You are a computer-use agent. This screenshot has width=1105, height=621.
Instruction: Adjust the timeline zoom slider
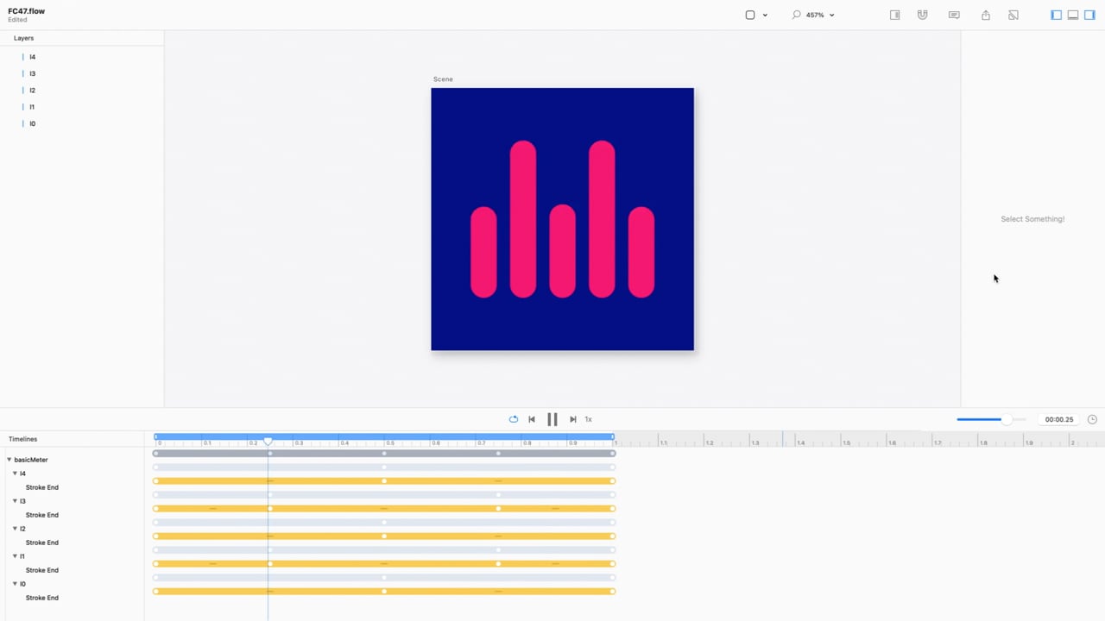pos(1007,419)
